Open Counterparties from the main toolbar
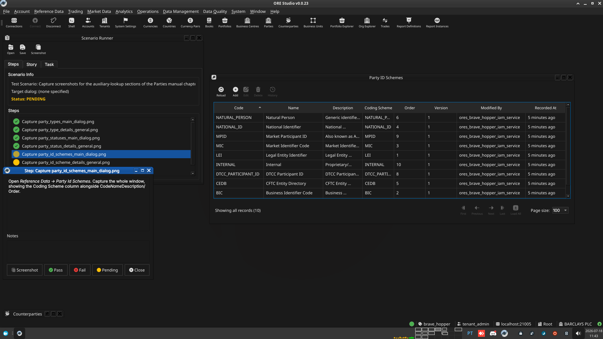The image size is (603, 339). [x=288, y=23]
